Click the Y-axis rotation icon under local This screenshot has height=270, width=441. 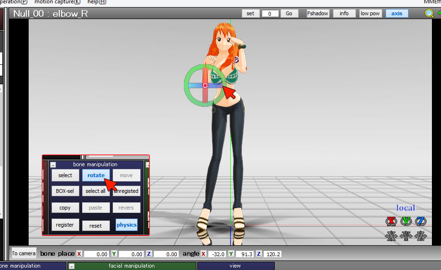406,221
